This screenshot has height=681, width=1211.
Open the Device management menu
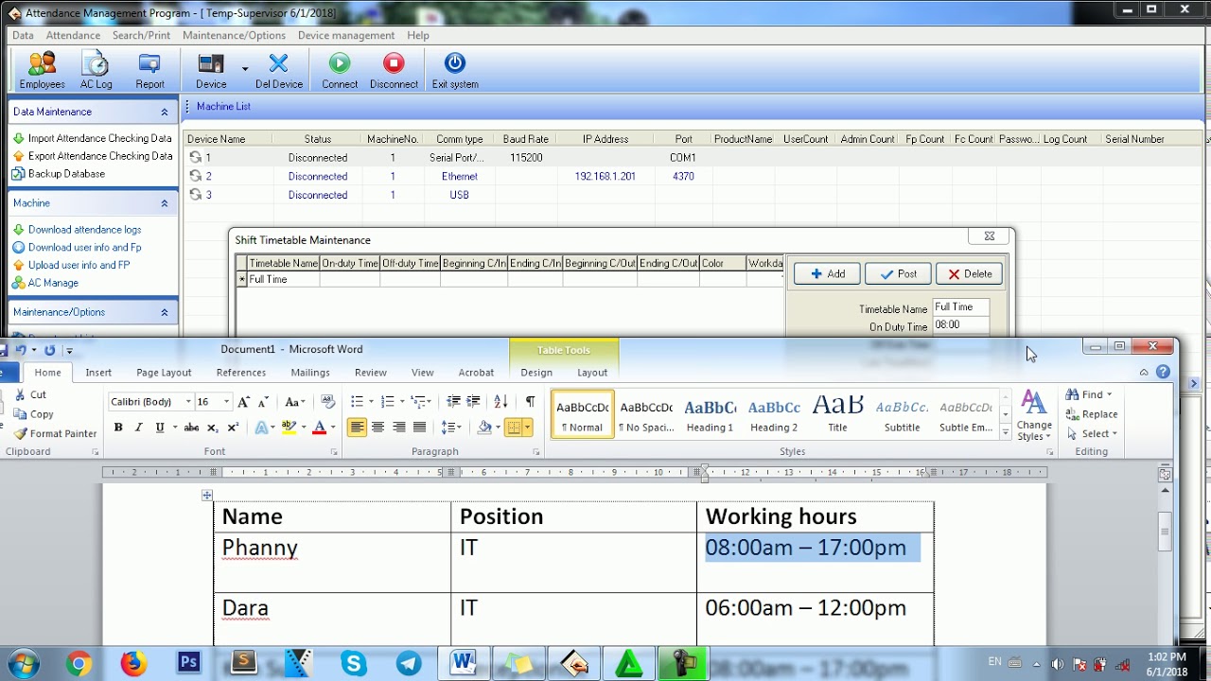[346, 35]
